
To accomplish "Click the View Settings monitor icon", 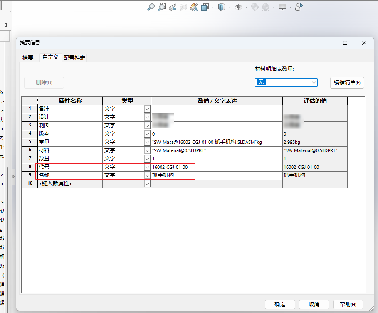I will 282,7.
